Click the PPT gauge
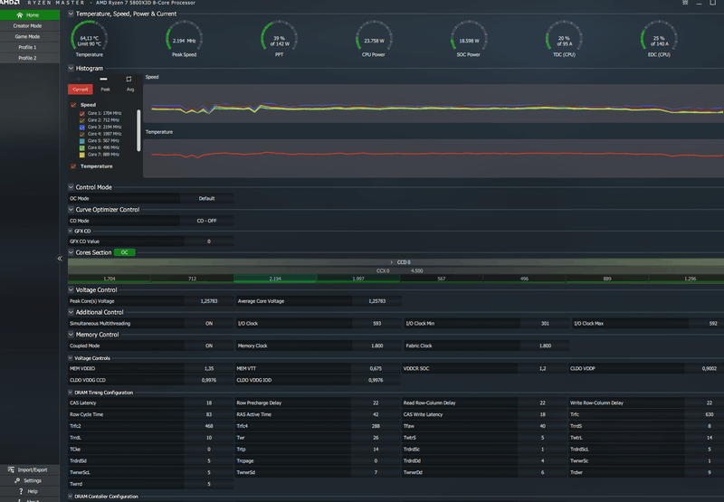Image resolution: width=724 pixels, height=502 pixels. [x=280, y=39]
